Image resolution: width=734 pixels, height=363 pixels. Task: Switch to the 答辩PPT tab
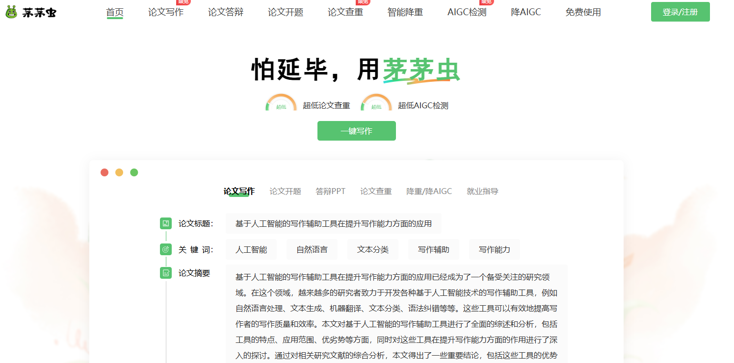pos(330,192)
